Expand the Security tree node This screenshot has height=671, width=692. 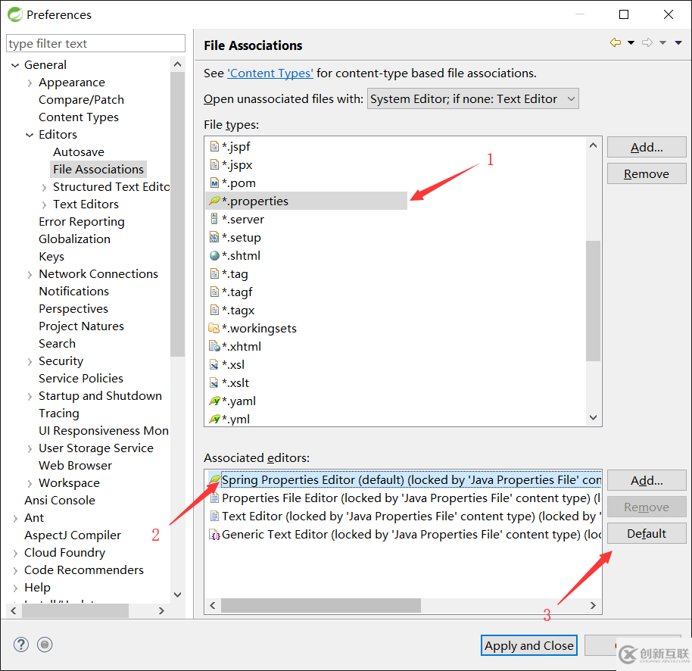click(30, 361)
